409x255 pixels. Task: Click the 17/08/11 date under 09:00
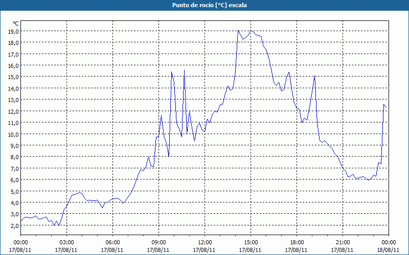tap(158, 250)
